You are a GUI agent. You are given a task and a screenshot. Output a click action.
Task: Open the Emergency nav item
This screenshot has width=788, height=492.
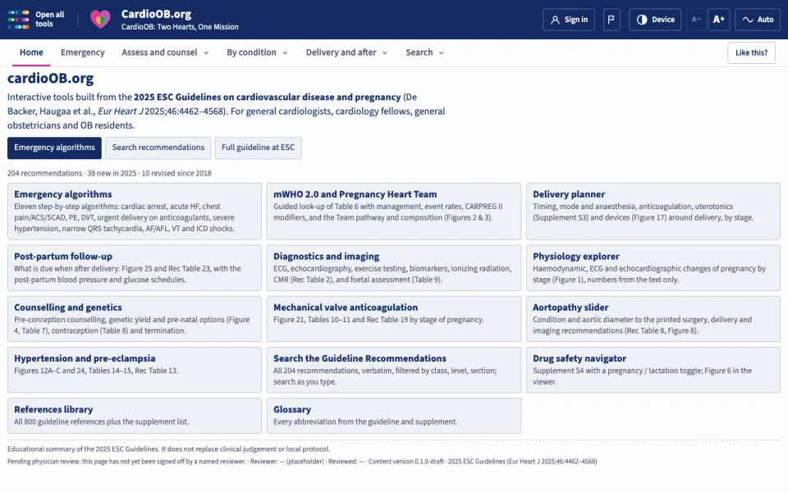coord(82,52)
